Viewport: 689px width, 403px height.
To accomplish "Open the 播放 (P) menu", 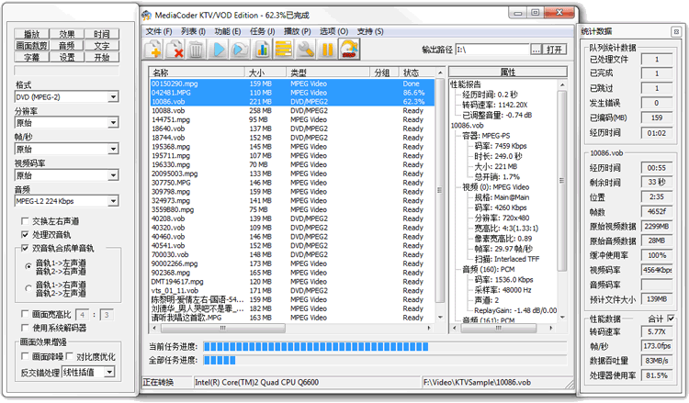I will pyautogui.click(x=297, y=31).
